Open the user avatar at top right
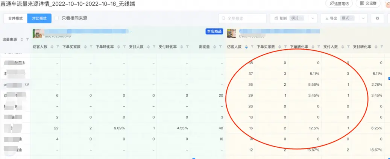Image resolution: width=390 pixels, height=159 pixels. [x=387, y=4]
